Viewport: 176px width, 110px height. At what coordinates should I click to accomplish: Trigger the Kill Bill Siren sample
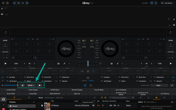(55, 90)
